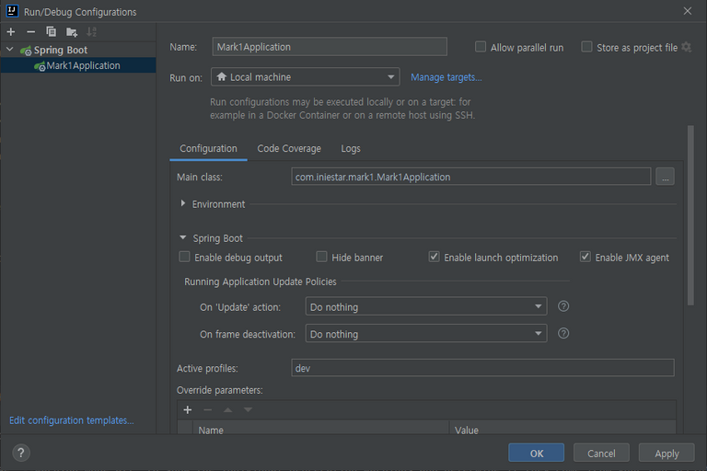The height and width of the screenshot is (471, 707).
Task: Click the vertical scrollbar of settings panel
Action: coord(690,215)
